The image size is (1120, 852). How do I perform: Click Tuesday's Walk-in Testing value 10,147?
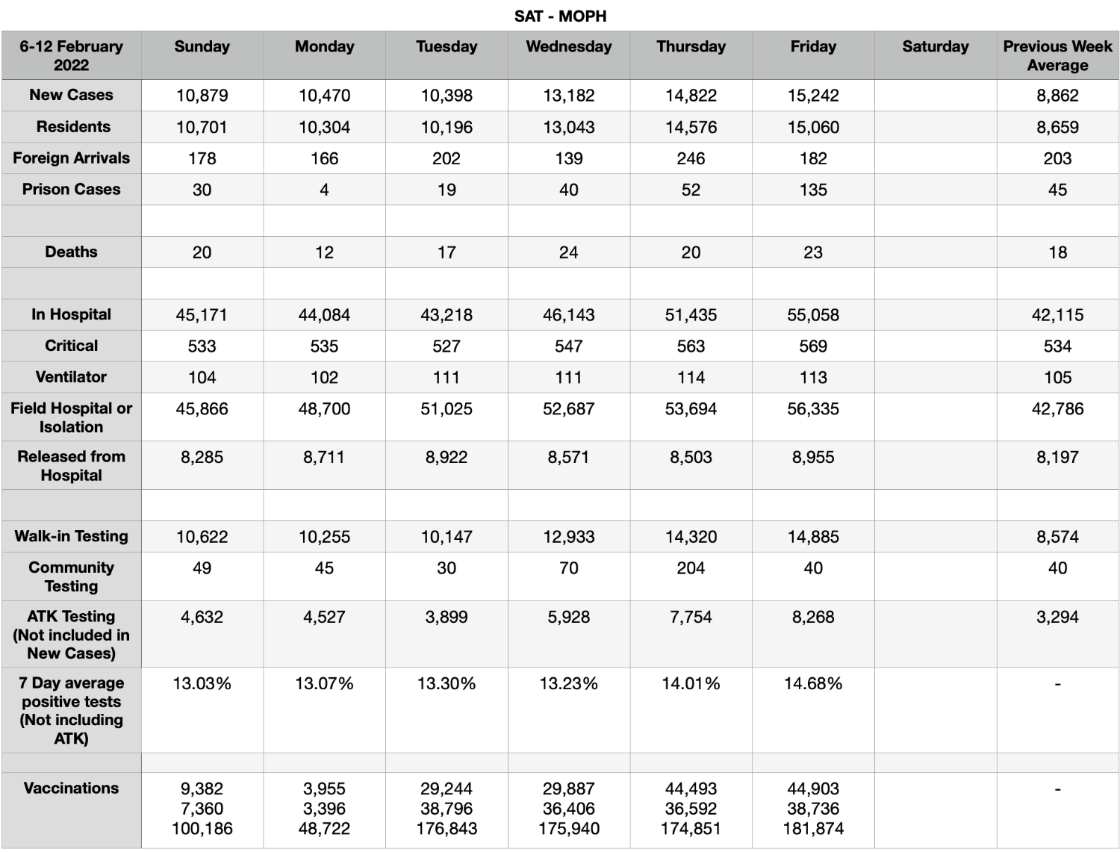coord(447,537)
